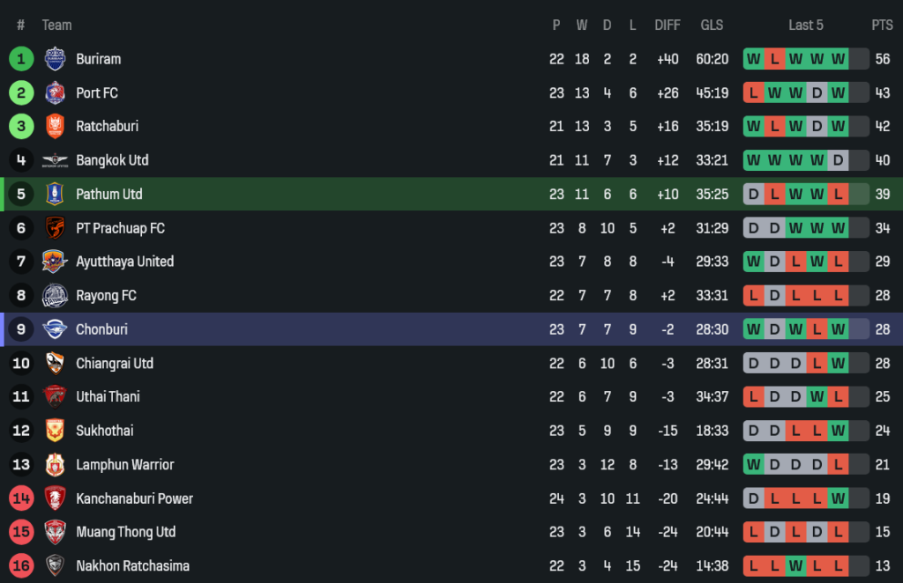Click the Buriram club crest icon
The height and width of the screenshot is (583, 903).
pos(55,59)
